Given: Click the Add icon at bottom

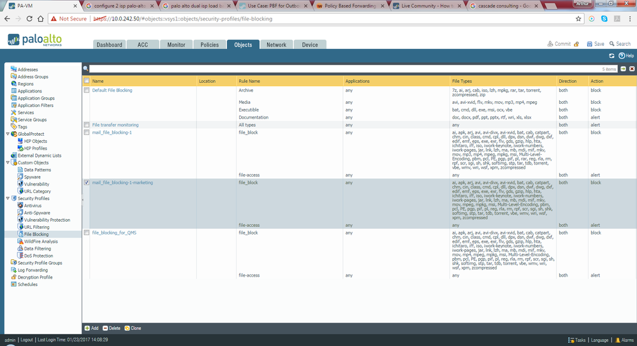Looking at the screenshot, I should 87,328.
